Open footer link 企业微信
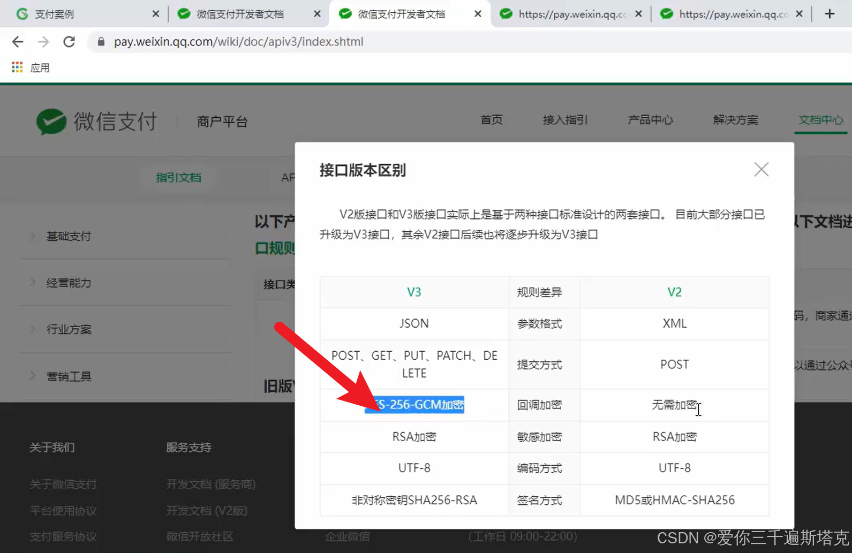Screen dimensions: 852x553 (347, 536)
